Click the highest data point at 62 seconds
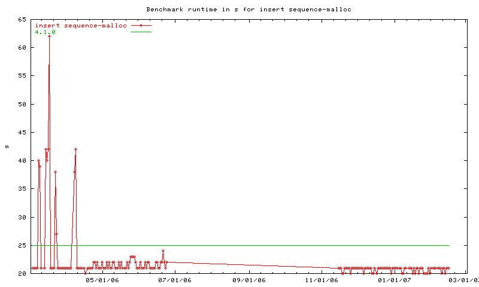Image resolution: width=479 pixels, height=287 pixels. 49,36
